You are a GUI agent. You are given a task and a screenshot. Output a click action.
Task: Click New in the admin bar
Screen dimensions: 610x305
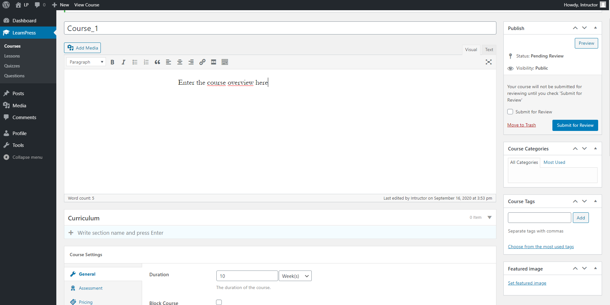pyautogui.click(x=61, y=5)
